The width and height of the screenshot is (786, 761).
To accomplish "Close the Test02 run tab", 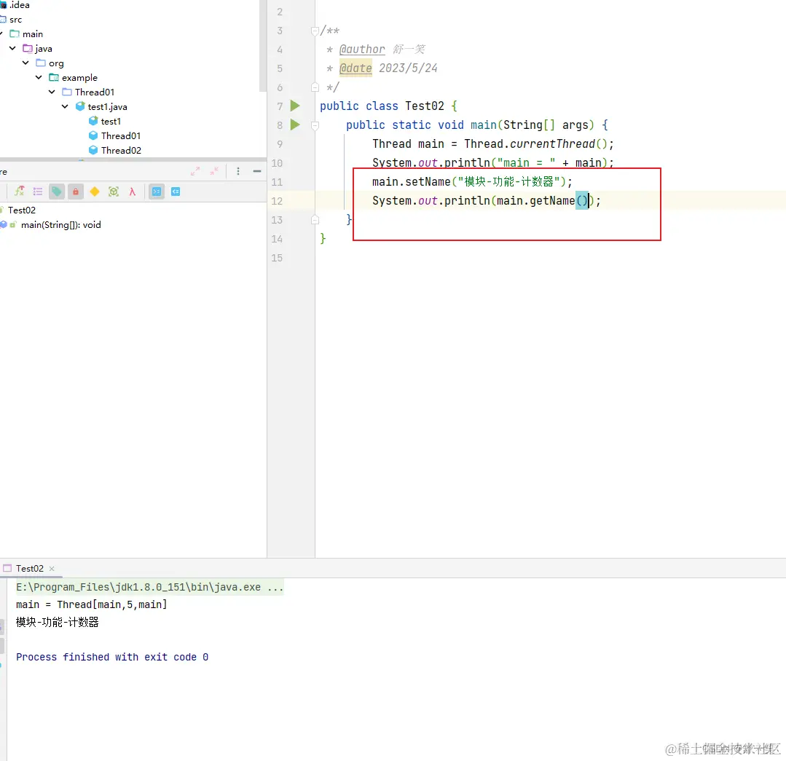I will coord(52,569).
